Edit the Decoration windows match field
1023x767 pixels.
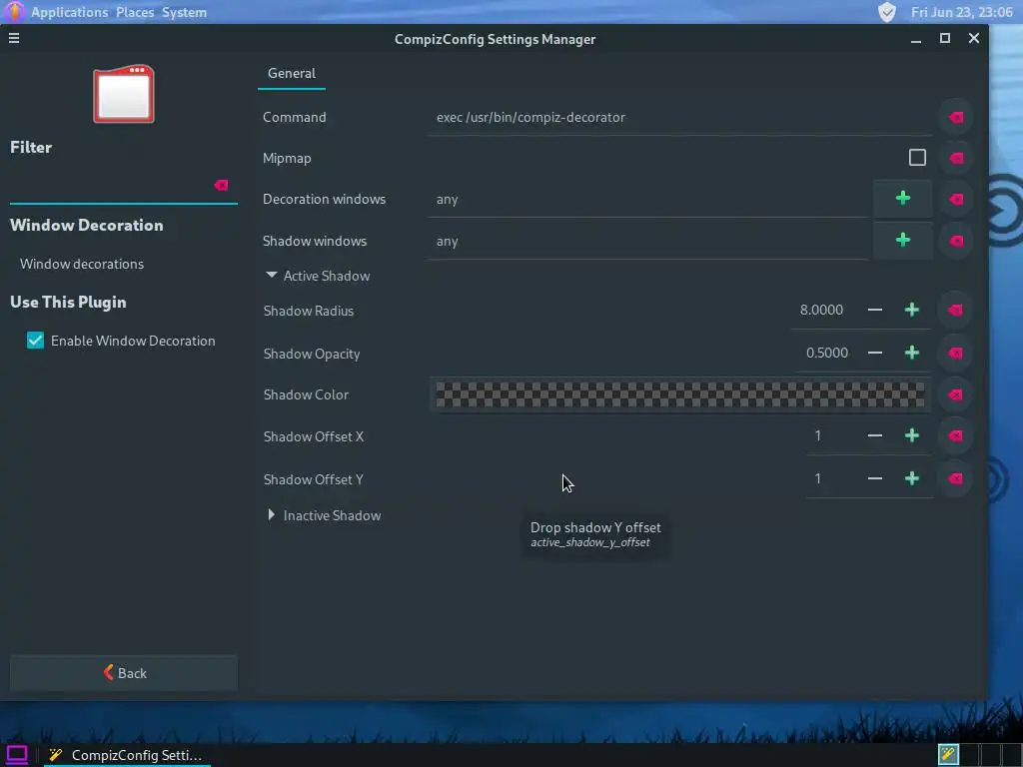(649, 199)
